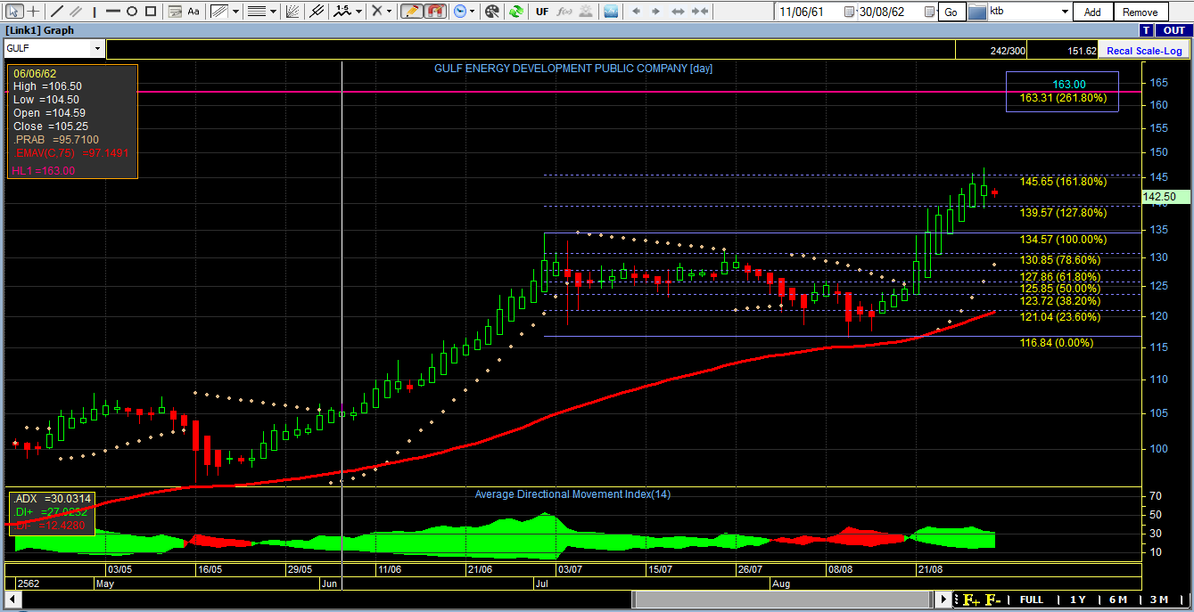
Task: Click the clock timeframe icon
Action: tap(460, 12)
